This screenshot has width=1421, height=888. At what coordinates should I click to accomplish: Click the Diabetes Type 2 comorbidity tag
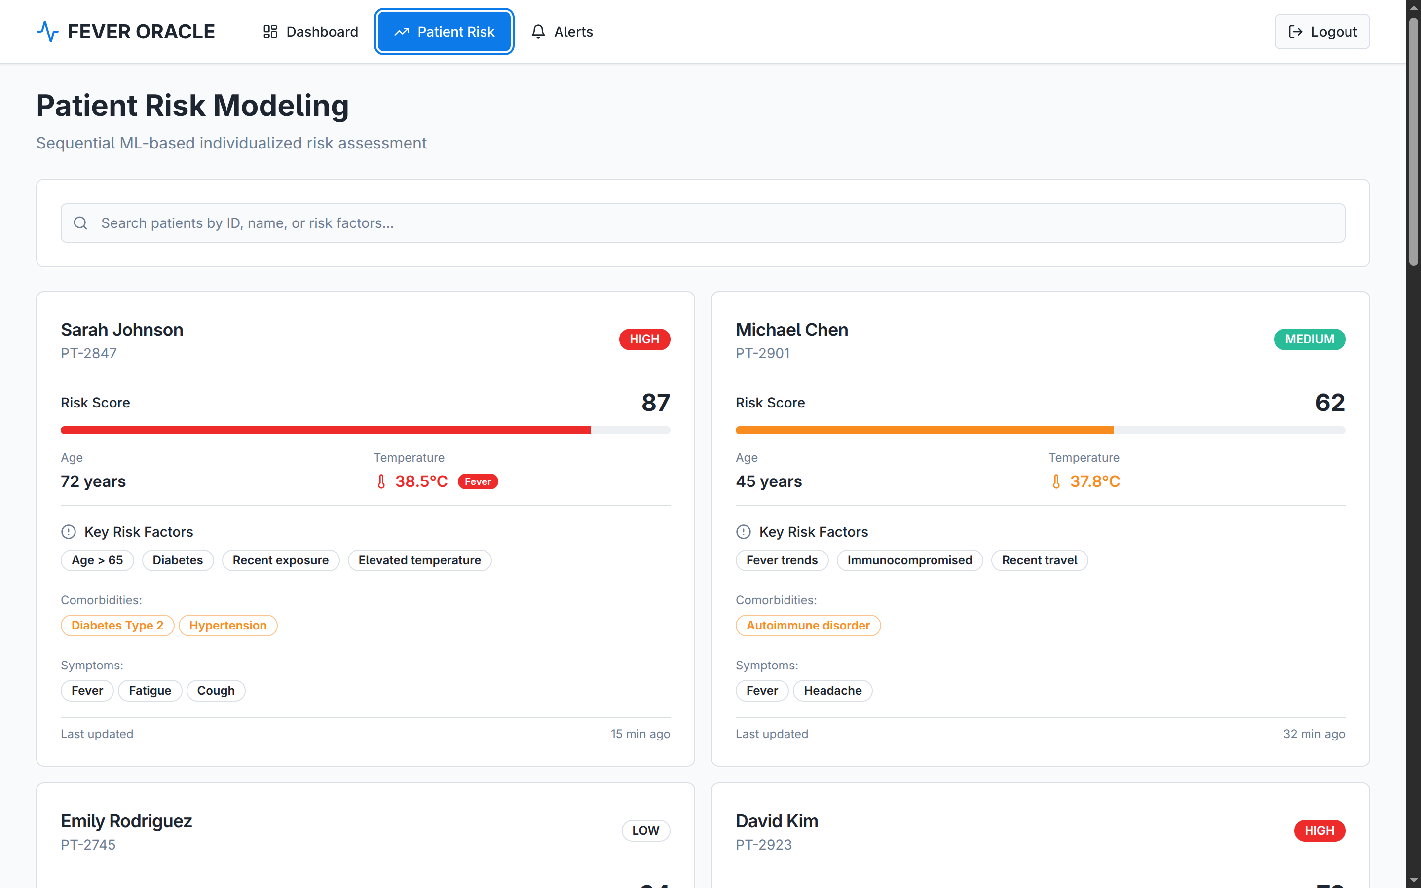coord(117,626)
